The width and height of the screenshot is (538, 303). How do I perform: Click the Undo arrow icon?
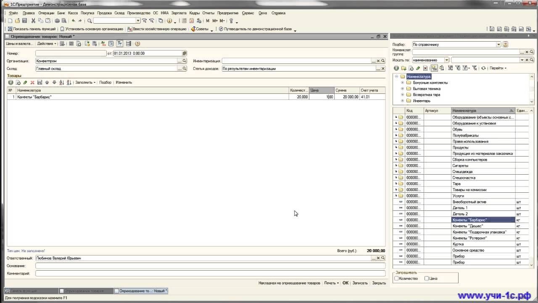click(x=74, y=21)
